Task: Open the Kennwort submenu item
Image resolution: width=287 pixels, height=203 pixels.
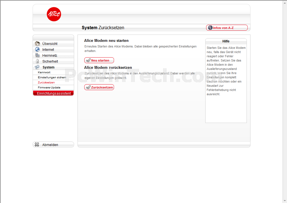Action: (x=53, y=72)
